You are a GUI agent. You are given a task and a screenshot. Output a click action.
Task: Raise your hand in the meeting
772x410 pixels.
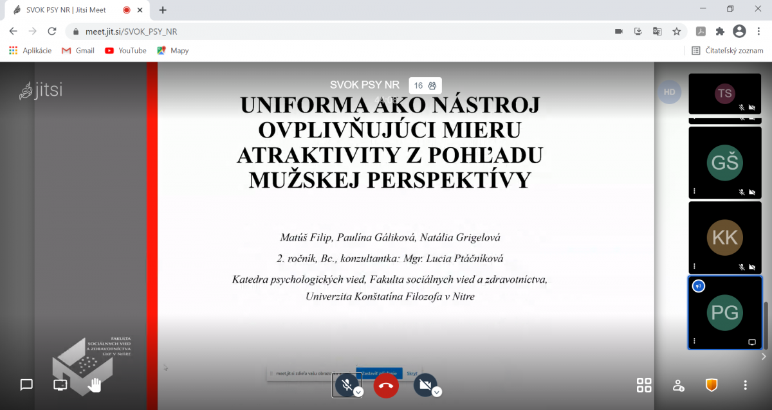95,385
